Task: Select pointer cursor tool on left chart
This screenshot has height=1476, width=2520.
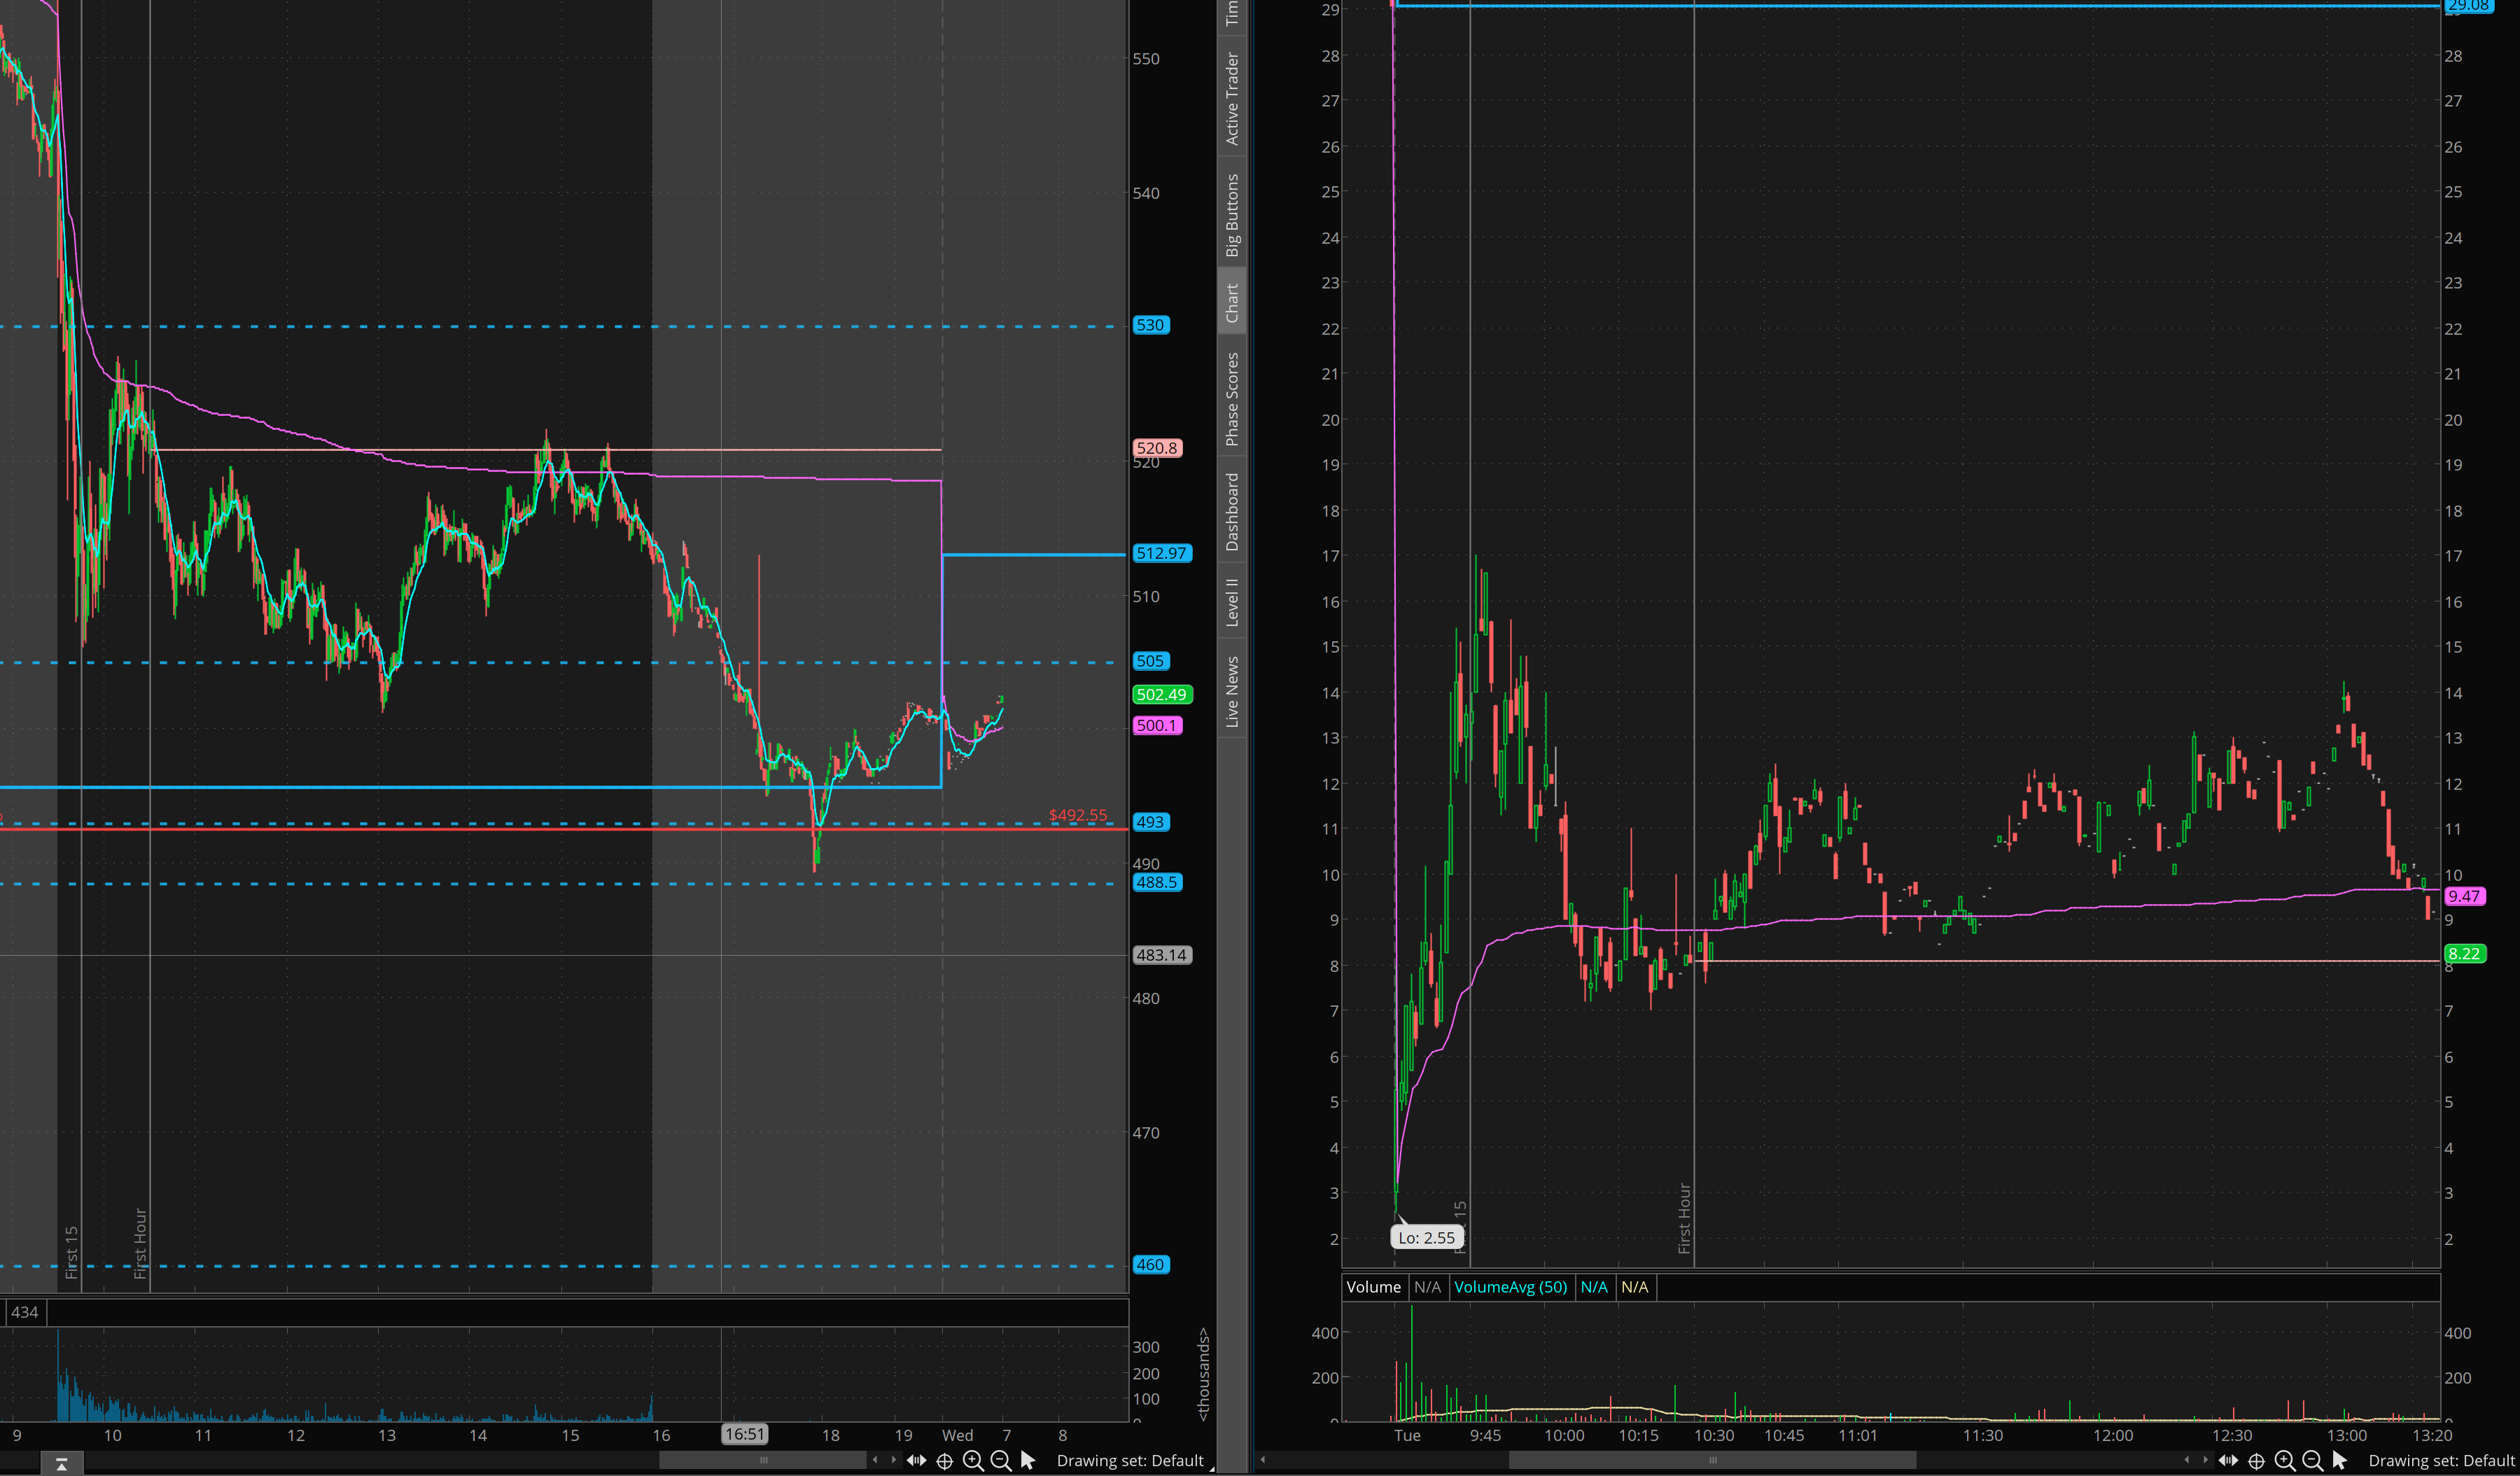Action: coord(1028,1461)
